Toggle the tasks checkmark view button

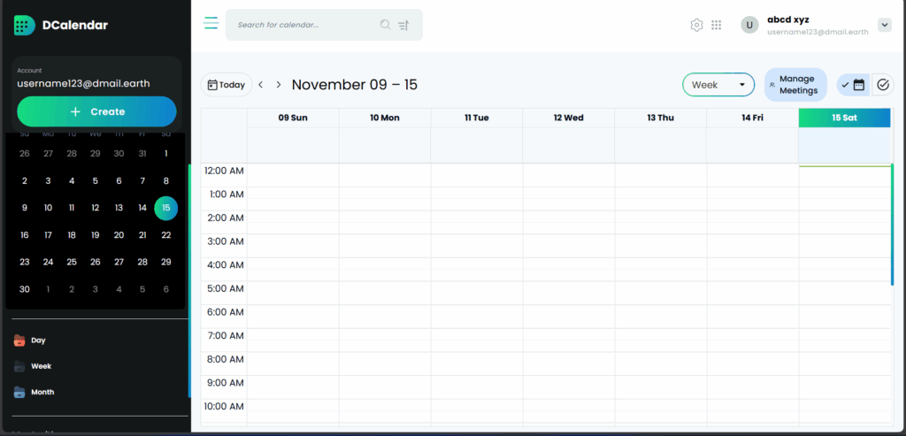click(x=882, y=85)
